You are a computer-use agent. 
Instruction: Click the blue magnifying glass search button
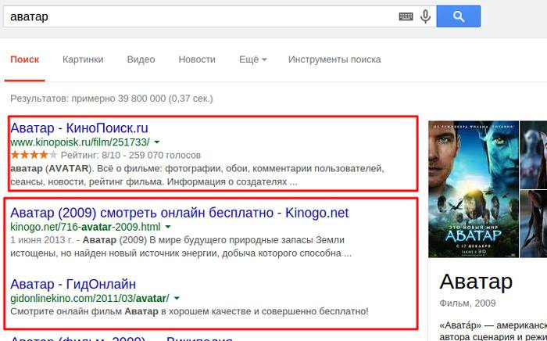458,16
